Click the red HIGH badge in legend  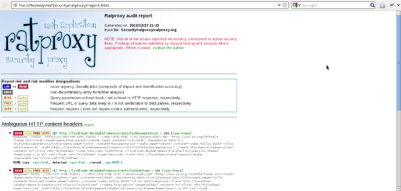point(23,86)
